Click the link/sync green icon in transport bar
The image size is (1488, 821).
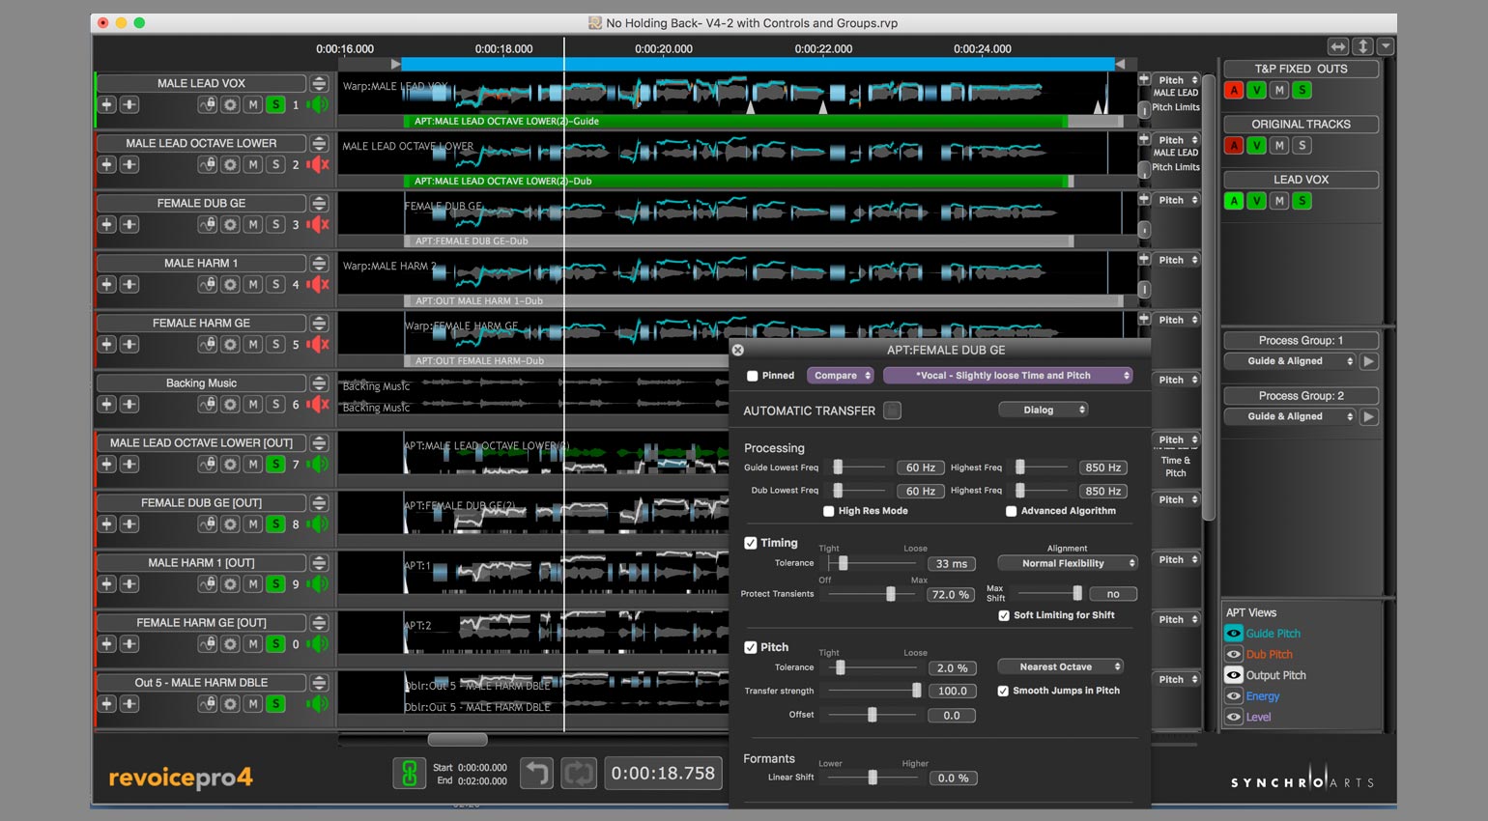pos(409,774)
